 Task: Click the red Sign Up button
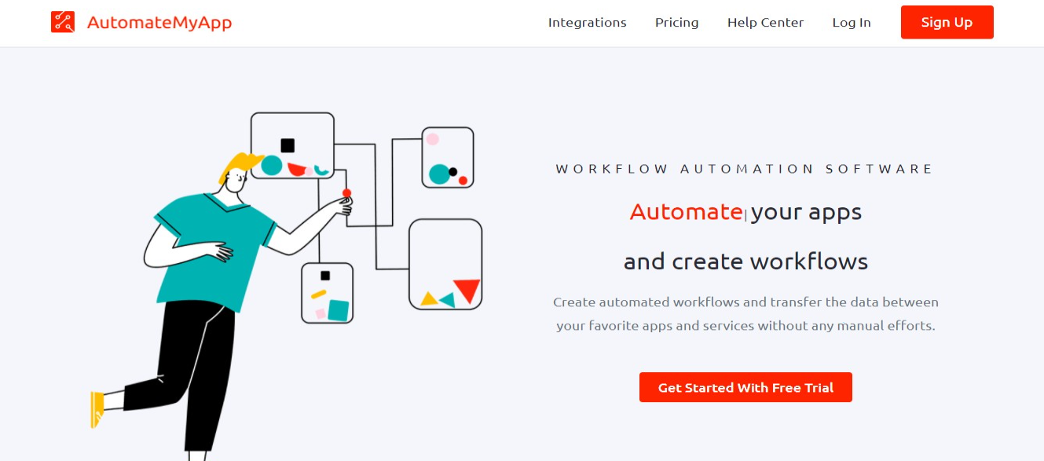tap(947, 22)
